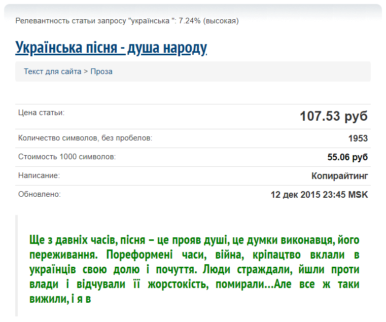Click the 12 дек 2015 23:45 MSK date
This screenshot has height=322, width=386.
coord(319,195)
